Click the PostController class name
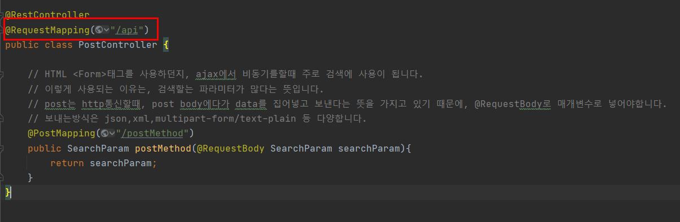This screenshot has width=680, height=222. [118, 45]
